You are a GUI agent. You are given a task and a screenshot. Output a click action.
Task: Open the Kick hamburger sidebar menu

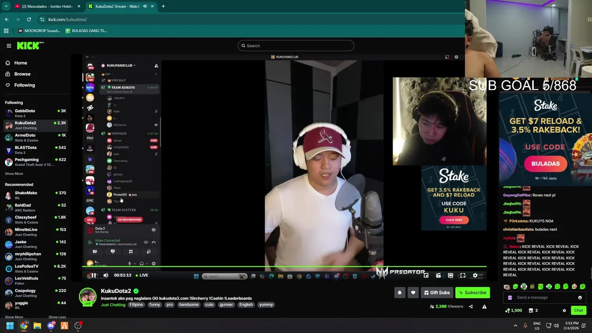(x=9, y=46)
